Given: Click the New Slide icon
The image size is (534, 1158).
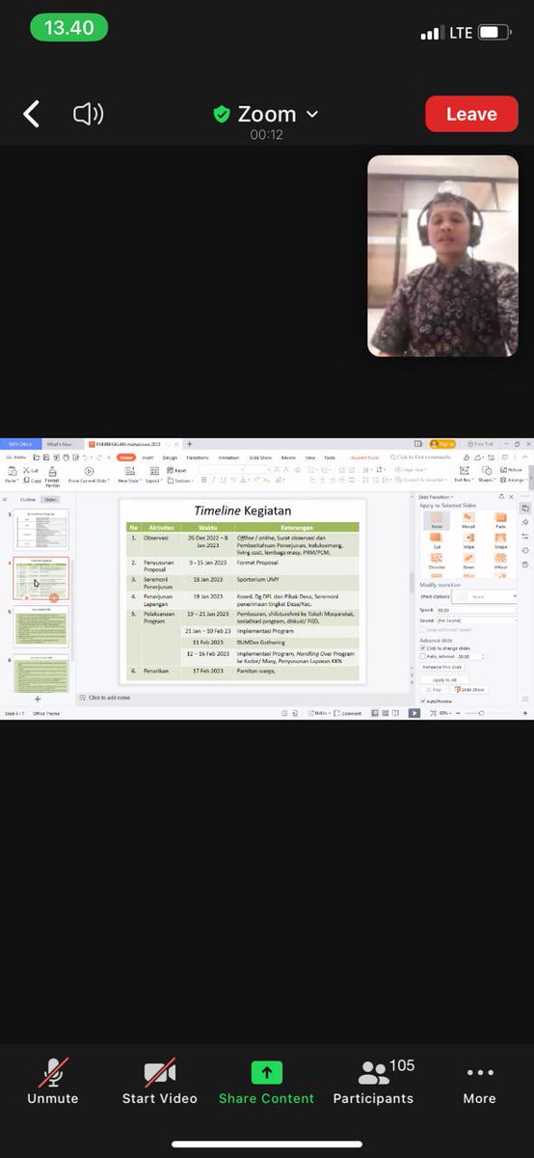Looking at the screenshot, I should 128,470.
